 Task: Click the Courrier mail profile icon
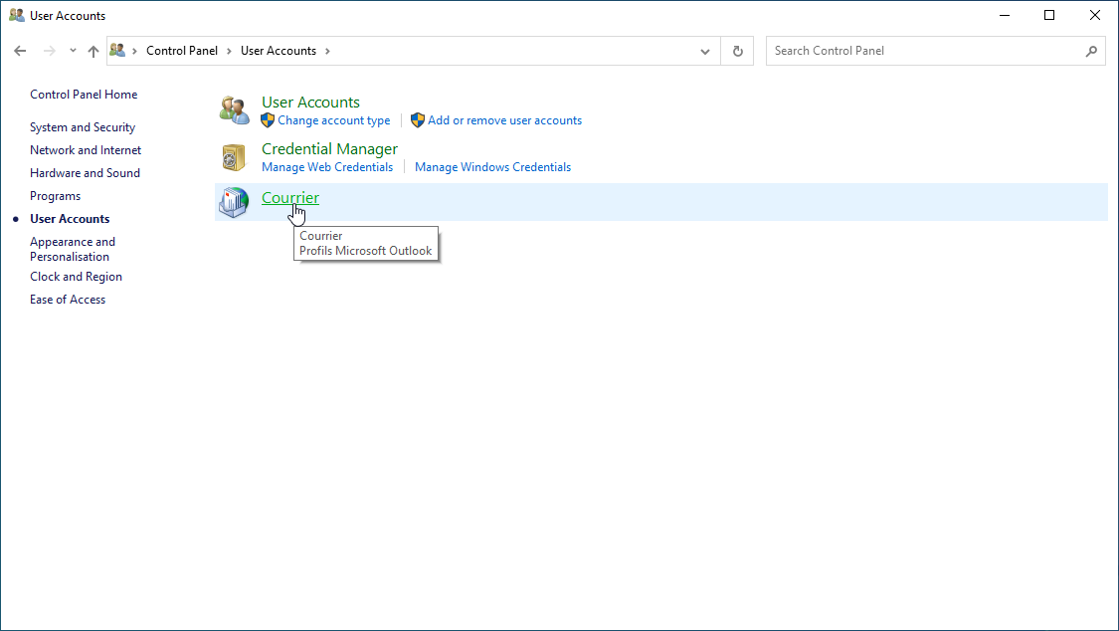[x=234, y=203]
